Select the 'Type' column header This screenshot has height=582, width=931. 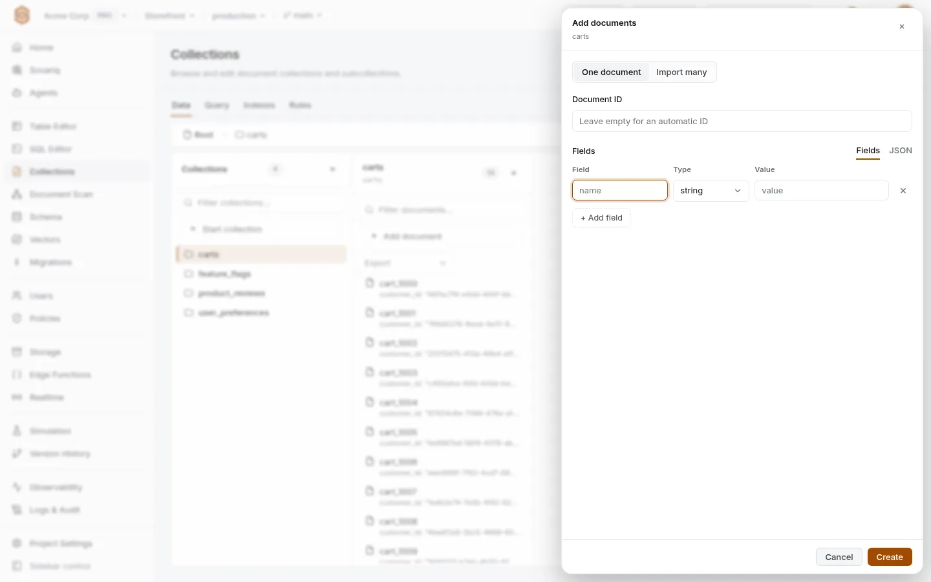tap(682, 169)
